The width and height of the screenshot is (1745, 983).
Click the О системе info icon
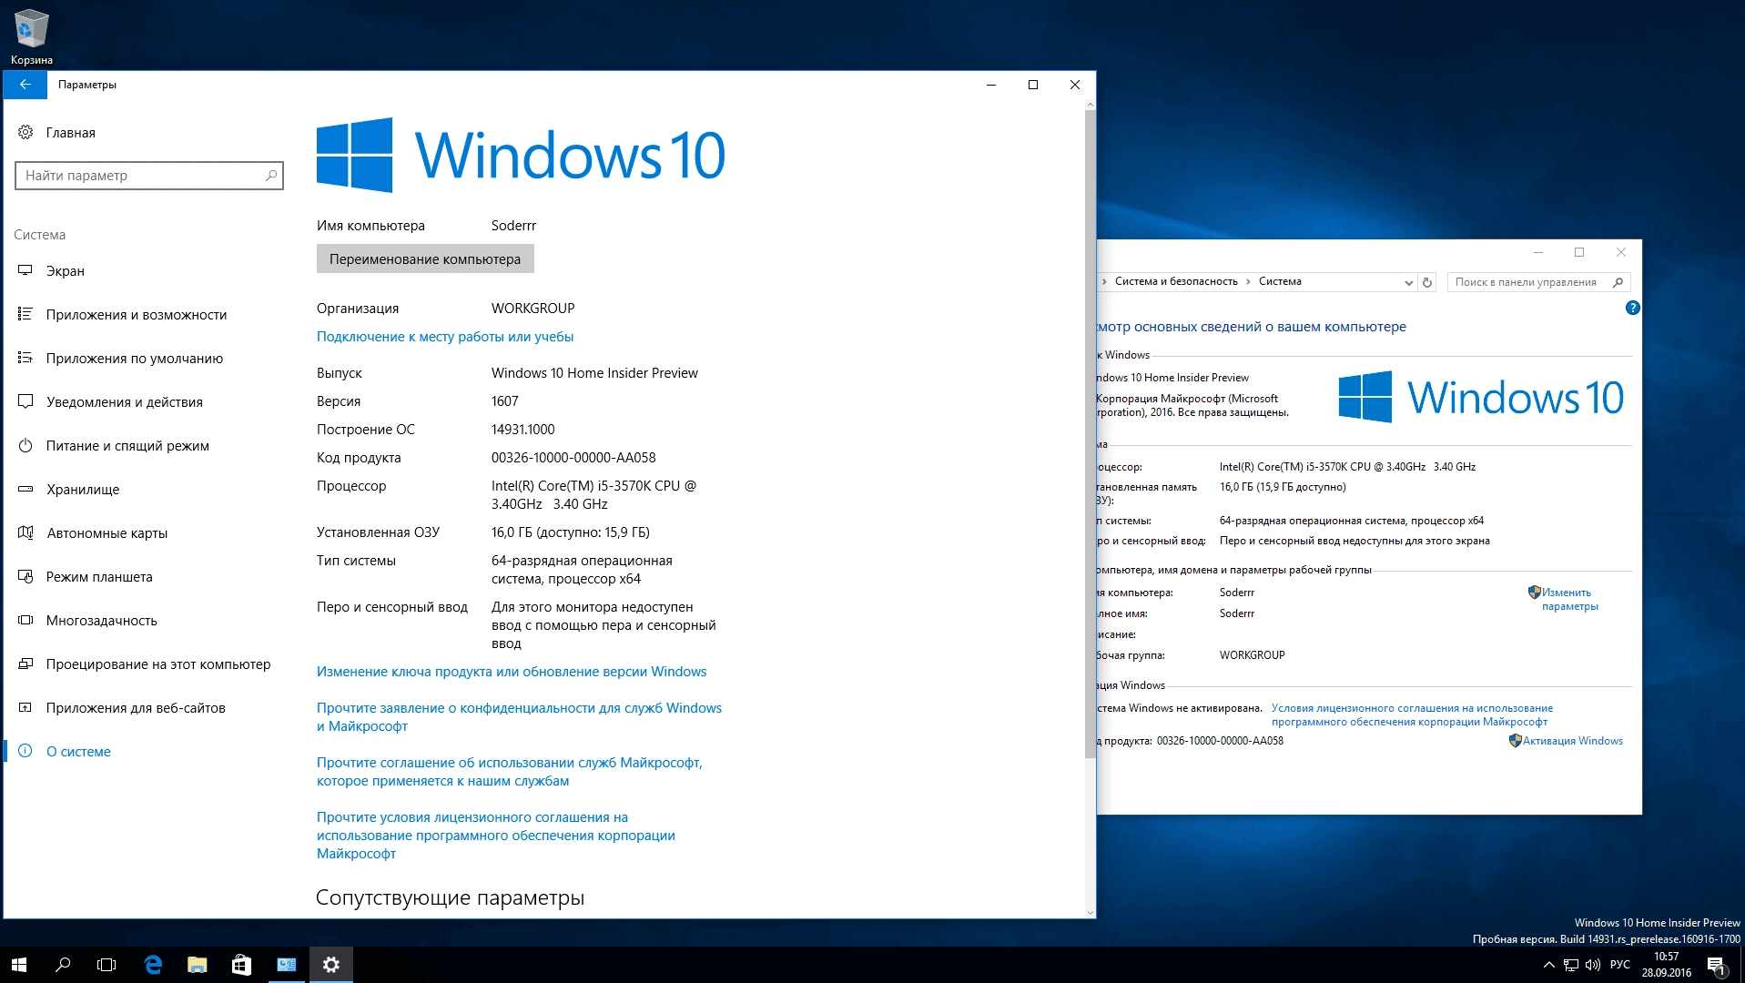[x=25, y=752]
